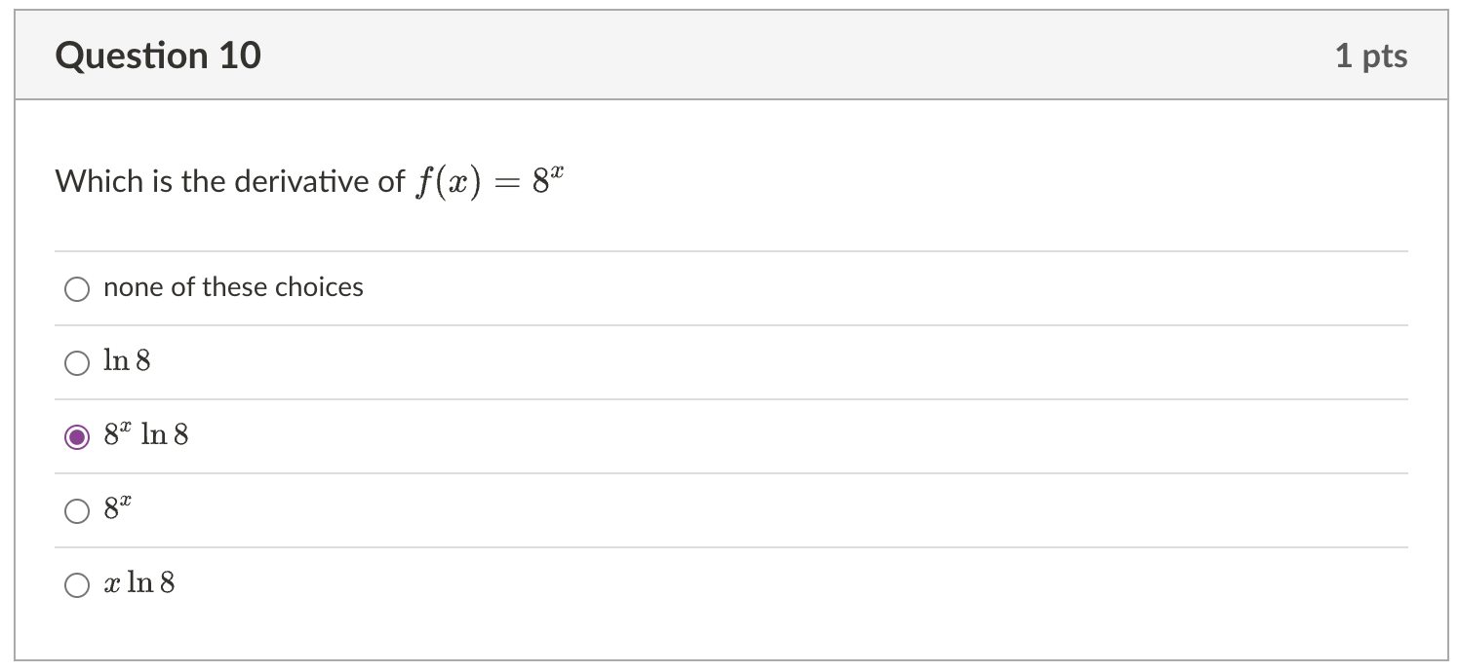Click the highlighted third answer row
1459x672 pixels.
[x=729, y=436]
